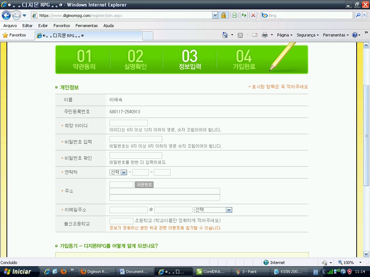Click the page scrollbar down arrow
Image resolution: width=370 pixels, height=277 pixels.
[x=366, y=254]
